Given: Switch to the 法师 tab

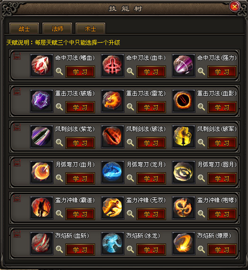Looking at the screenshot, I should tap(57, 28).
